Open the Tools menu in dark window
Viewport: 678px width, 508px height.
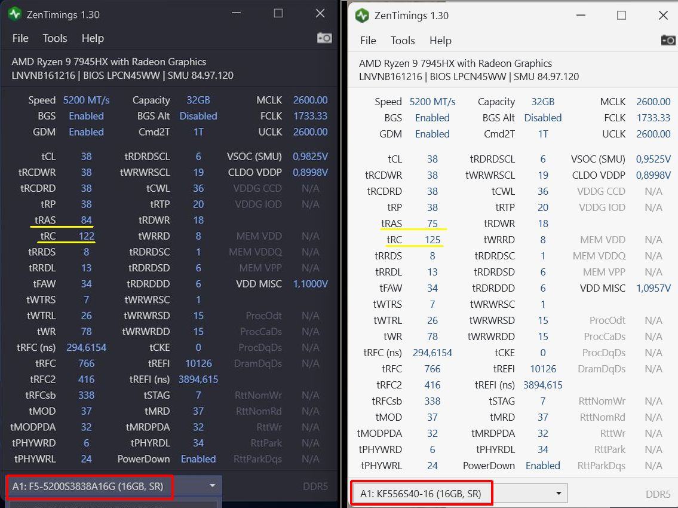click(x=54, y=38)
